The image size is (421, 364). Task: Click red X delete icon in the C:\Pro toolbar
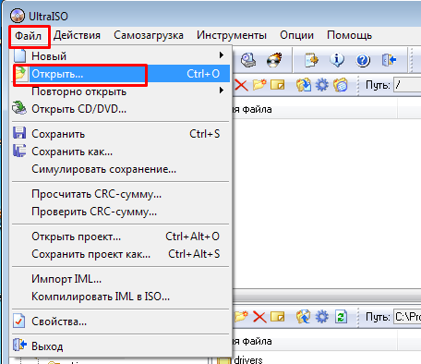tap(259, 317)
